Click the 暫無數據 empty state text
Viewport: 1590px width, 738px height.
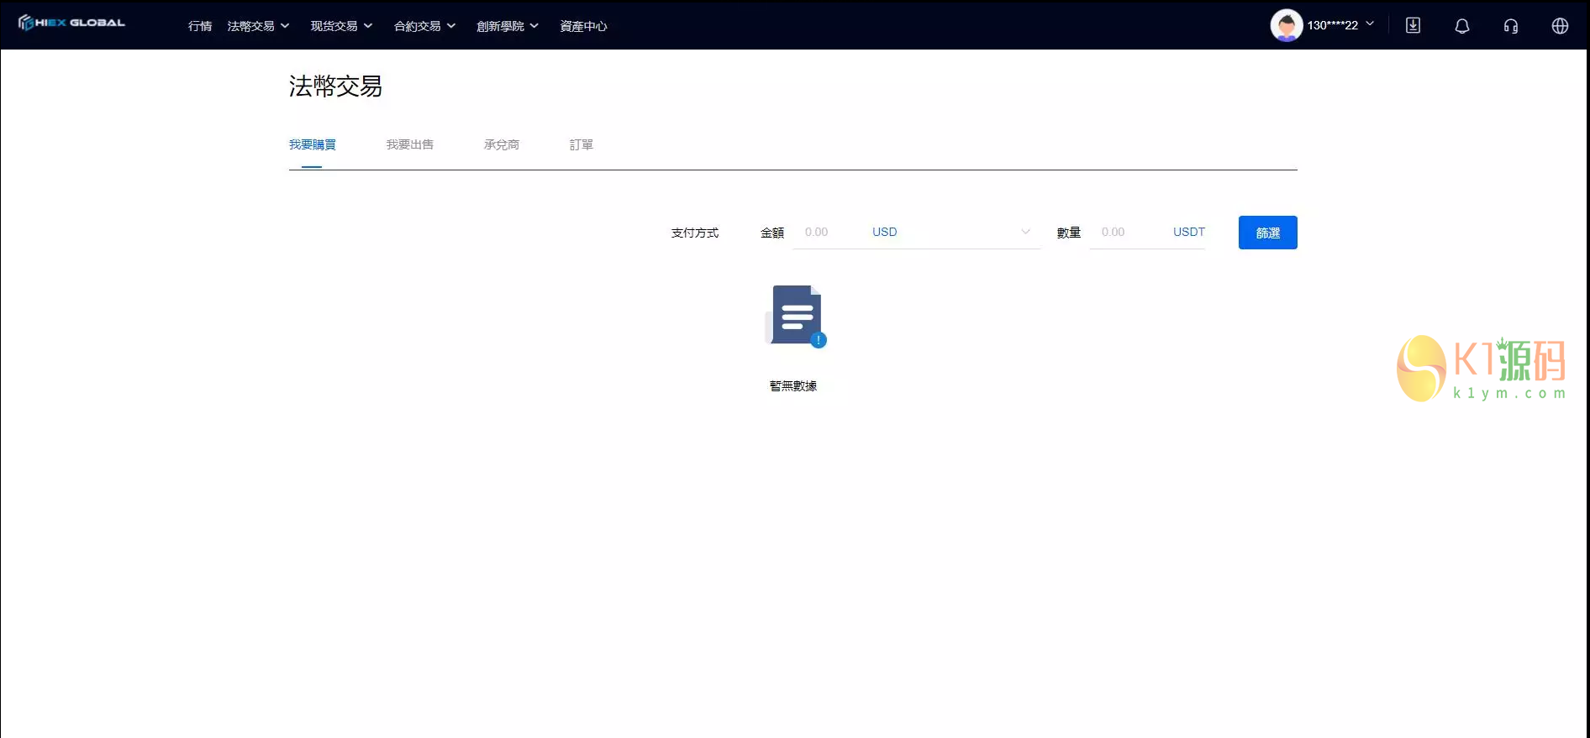793,385
